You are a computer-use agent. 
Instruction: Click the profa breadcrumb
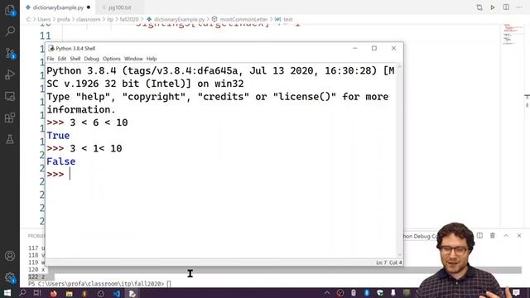pyautogui.click(x=63, y=20)
